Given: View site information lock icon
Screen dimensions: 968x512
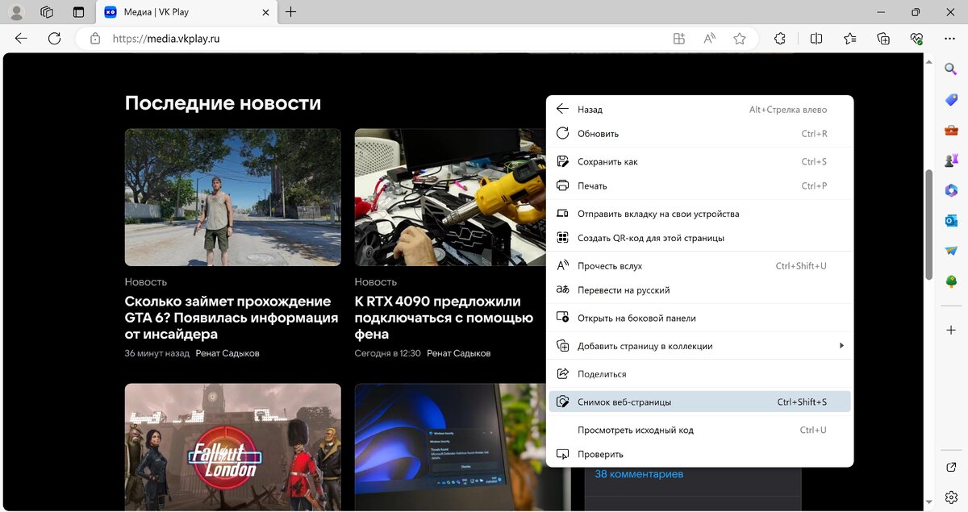Looking at the screenshot, I should 95,38.
